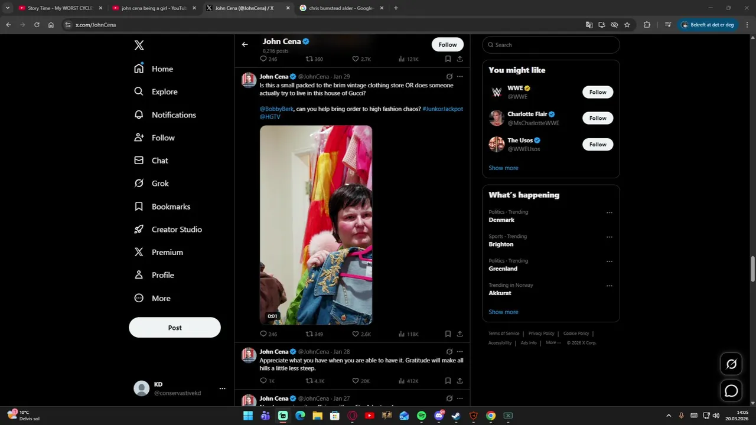Follow The Usos

click(598, 145)
